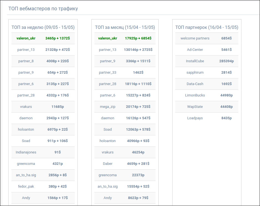Image resolution: width=260 pixels, height=206 pixels.
Task: Click the 'ТОП за месяц (15/04 - 15/05)' heading
Action: tap(125, 27)
